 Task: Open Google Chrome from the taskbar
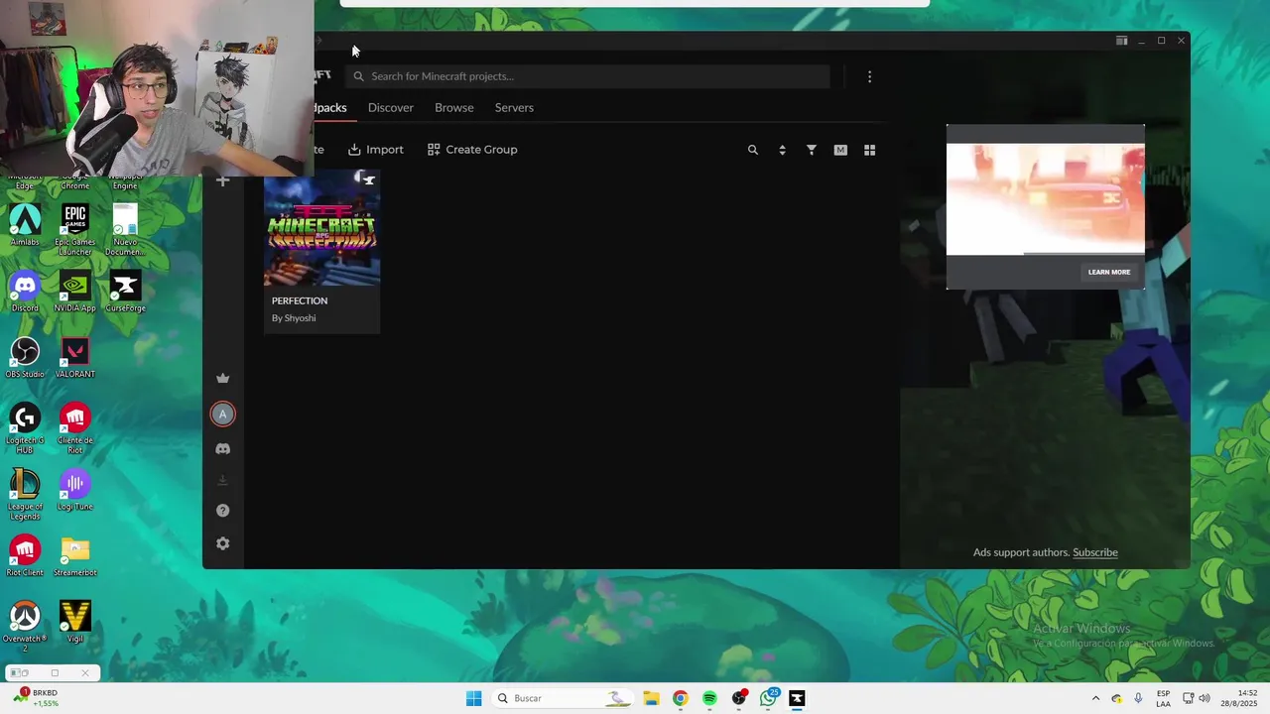click(x=680, y=698)
